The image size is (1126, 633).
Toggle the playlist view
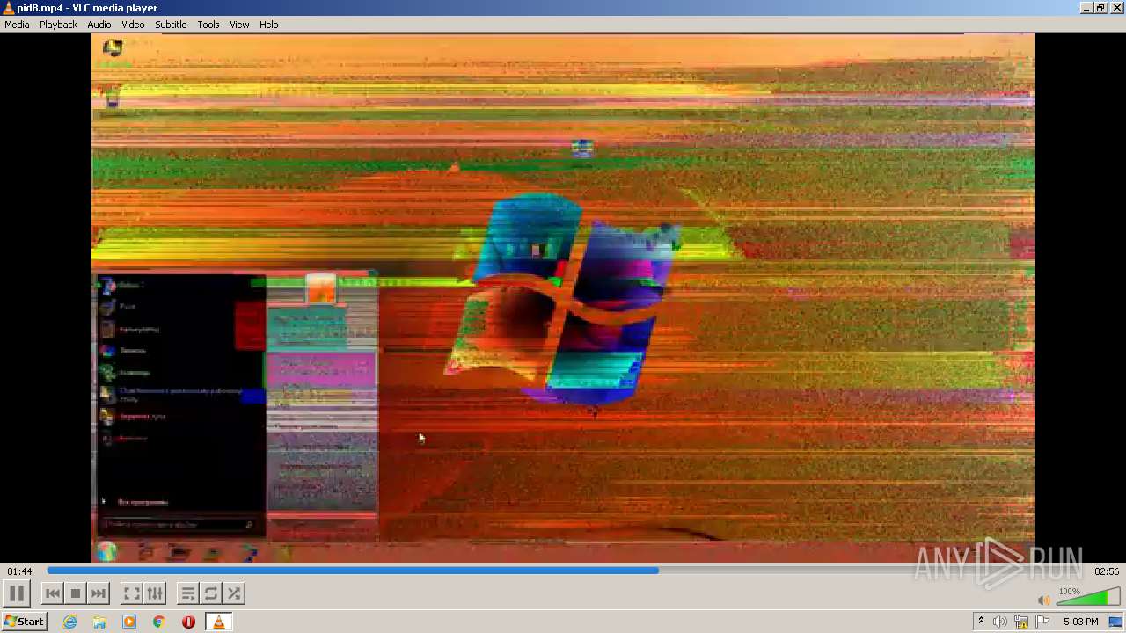click(x=187, y=593)
